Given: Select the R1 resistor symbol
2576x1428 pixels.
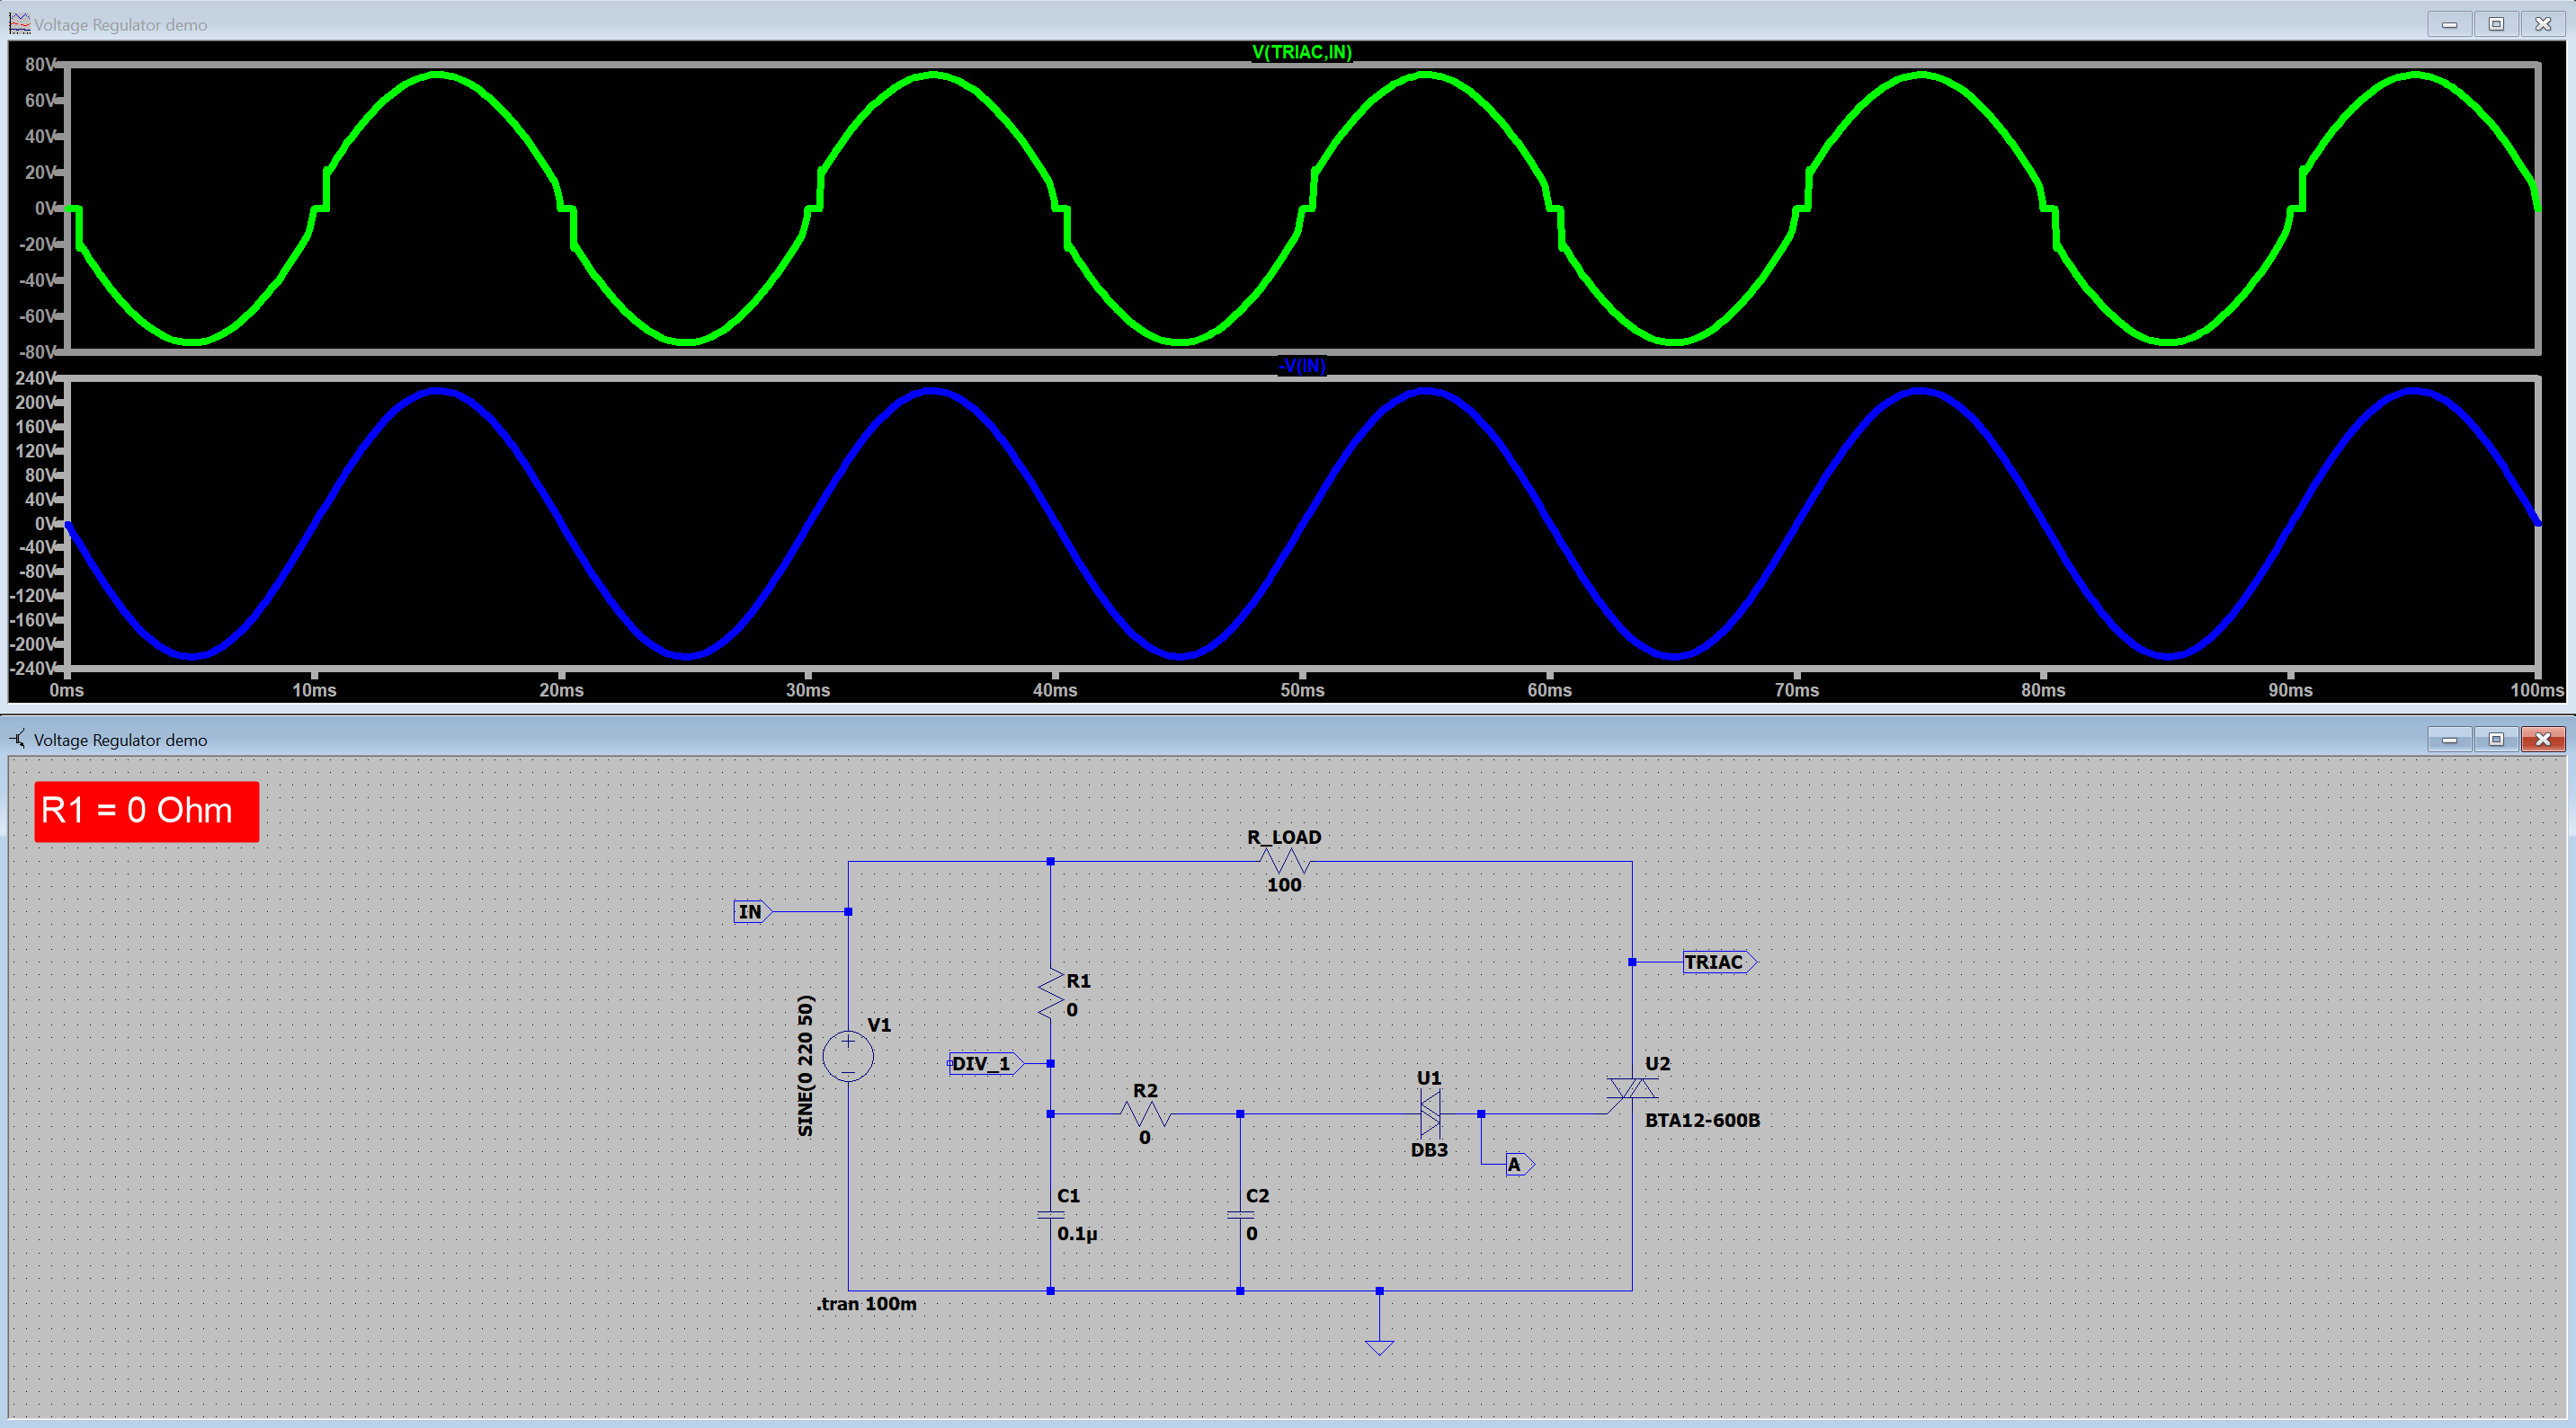Looking at the screenshot, I should pyautogui.click(x=1050, y=992).
